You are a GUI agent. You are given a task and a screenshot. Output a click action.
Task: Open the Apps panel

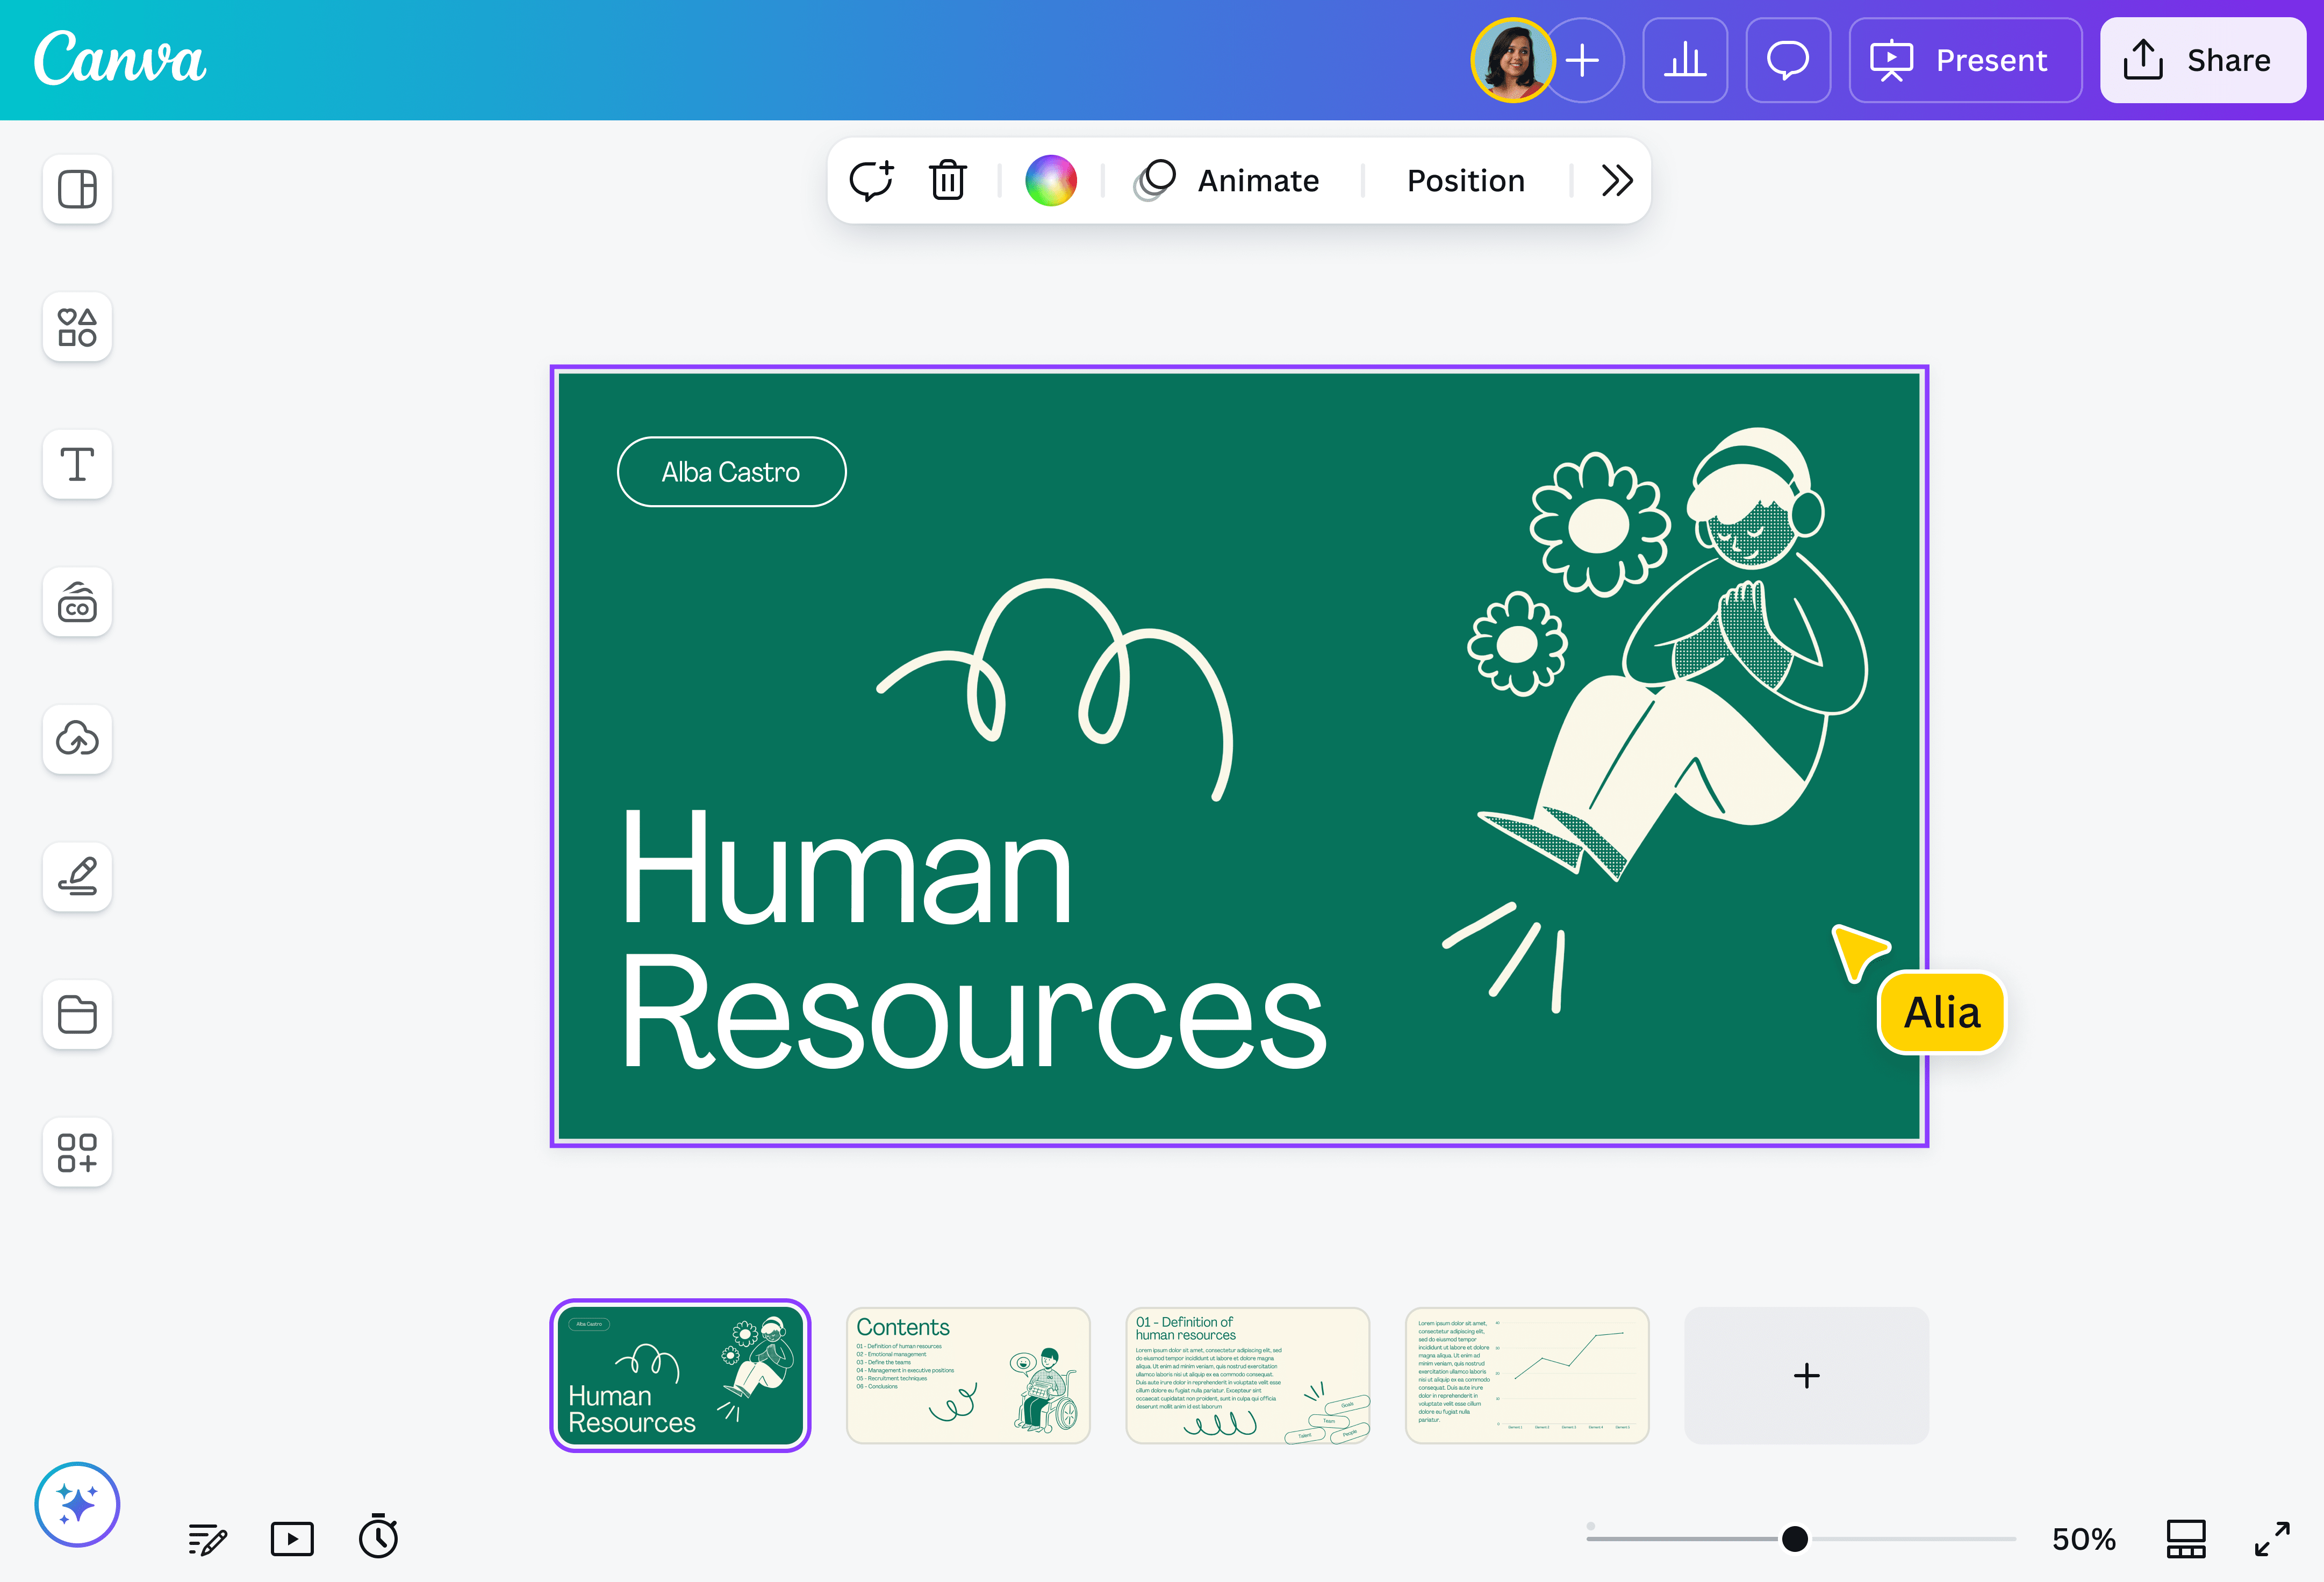pyautogui.click(x=77, y=1153)
